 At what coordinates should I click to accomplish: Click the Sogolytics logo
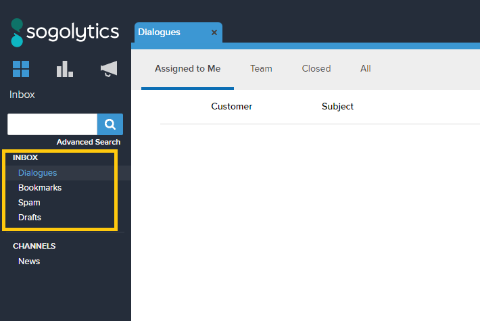(65, 32)
